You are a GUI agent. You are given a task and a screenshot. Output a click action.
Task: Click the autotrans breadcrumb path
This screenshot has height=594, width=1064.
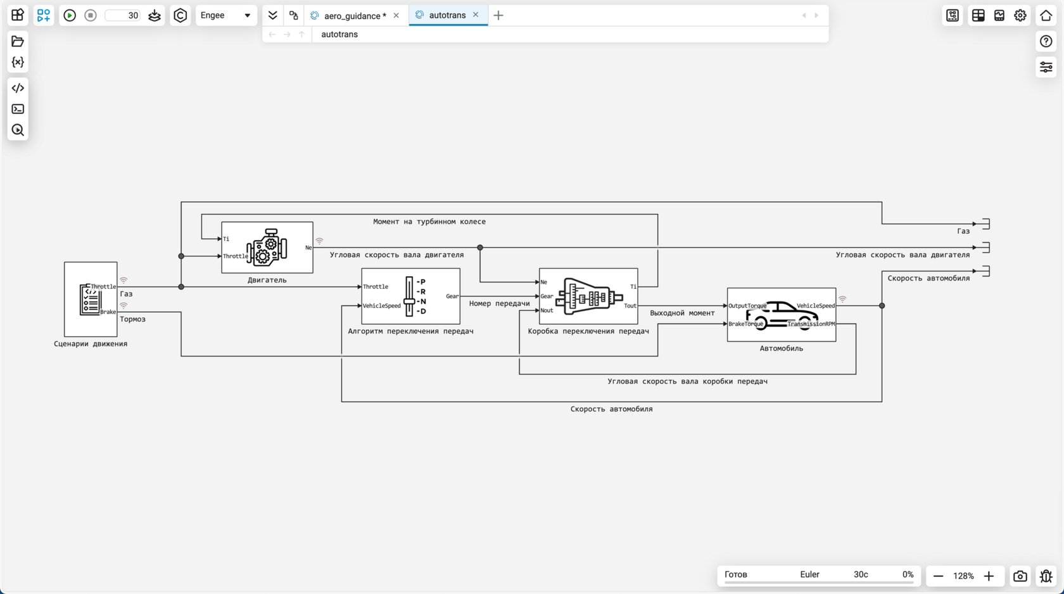(x=339, y=34)
